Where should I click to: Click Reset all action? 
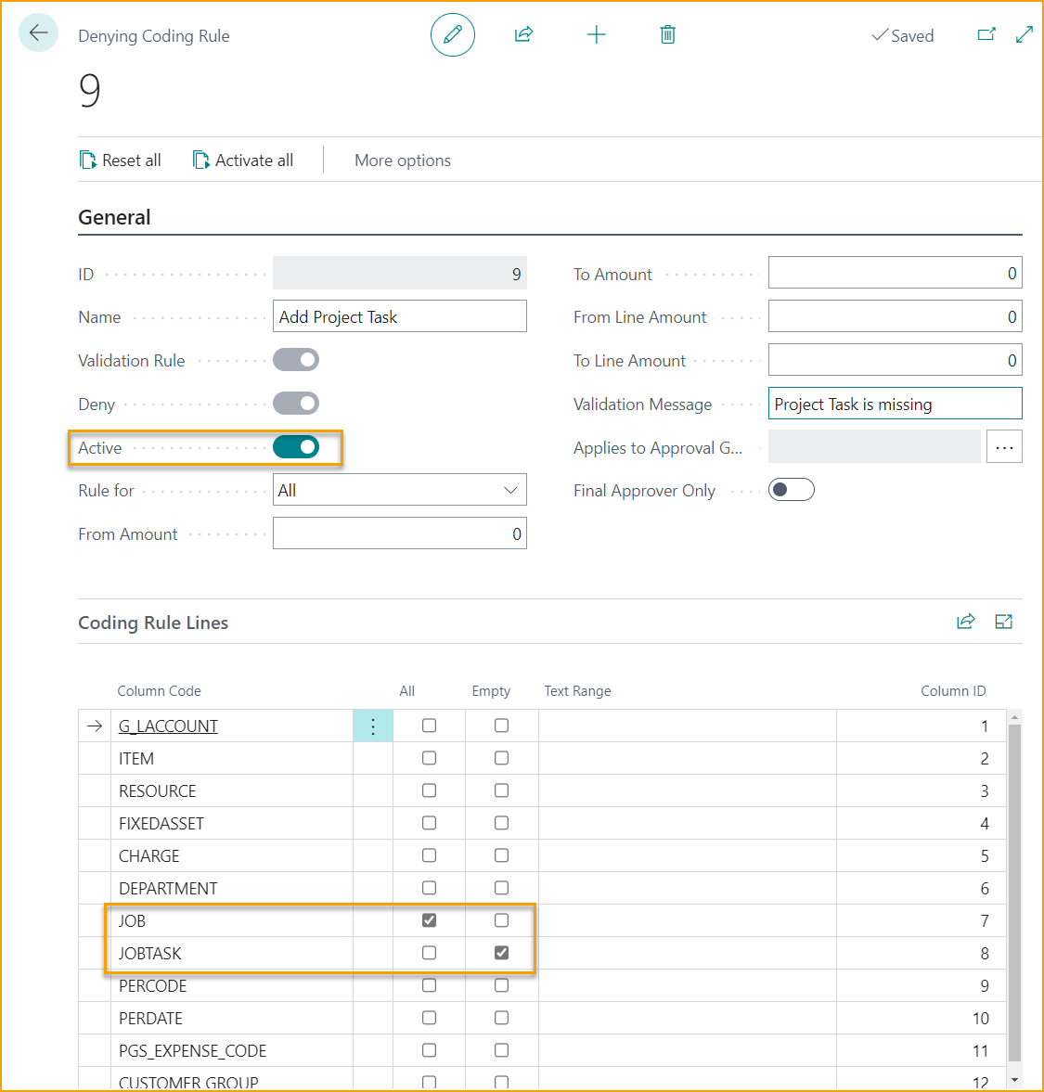point(121,161)
